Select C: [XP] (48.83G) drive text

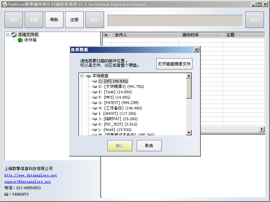(113, 81)
